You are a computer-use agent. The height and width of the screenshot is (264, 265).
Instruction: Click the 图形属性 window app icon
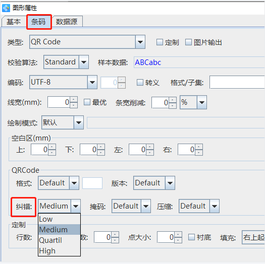tap(6, 8)
